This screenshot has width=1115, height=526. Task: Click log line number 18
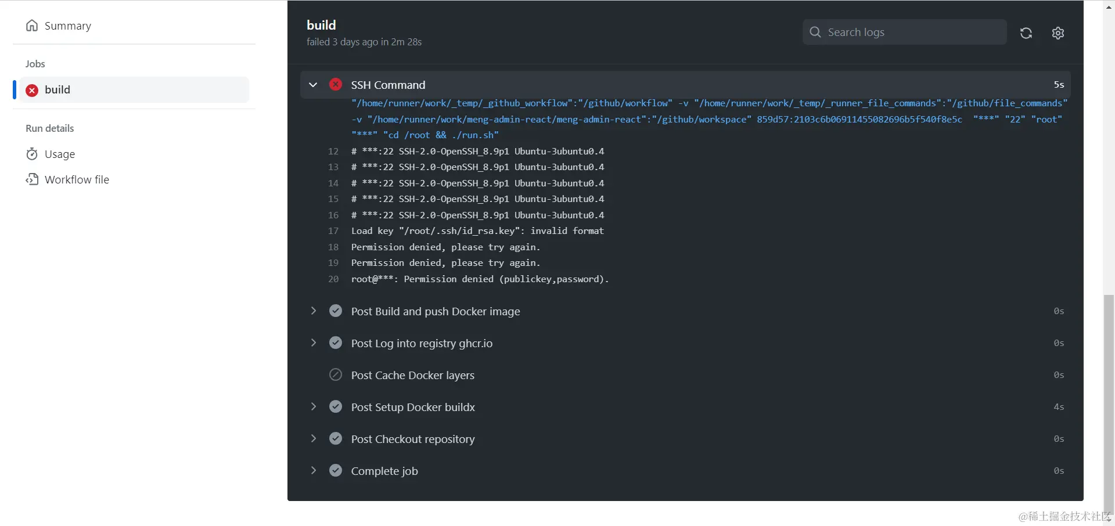click(333, 247)
